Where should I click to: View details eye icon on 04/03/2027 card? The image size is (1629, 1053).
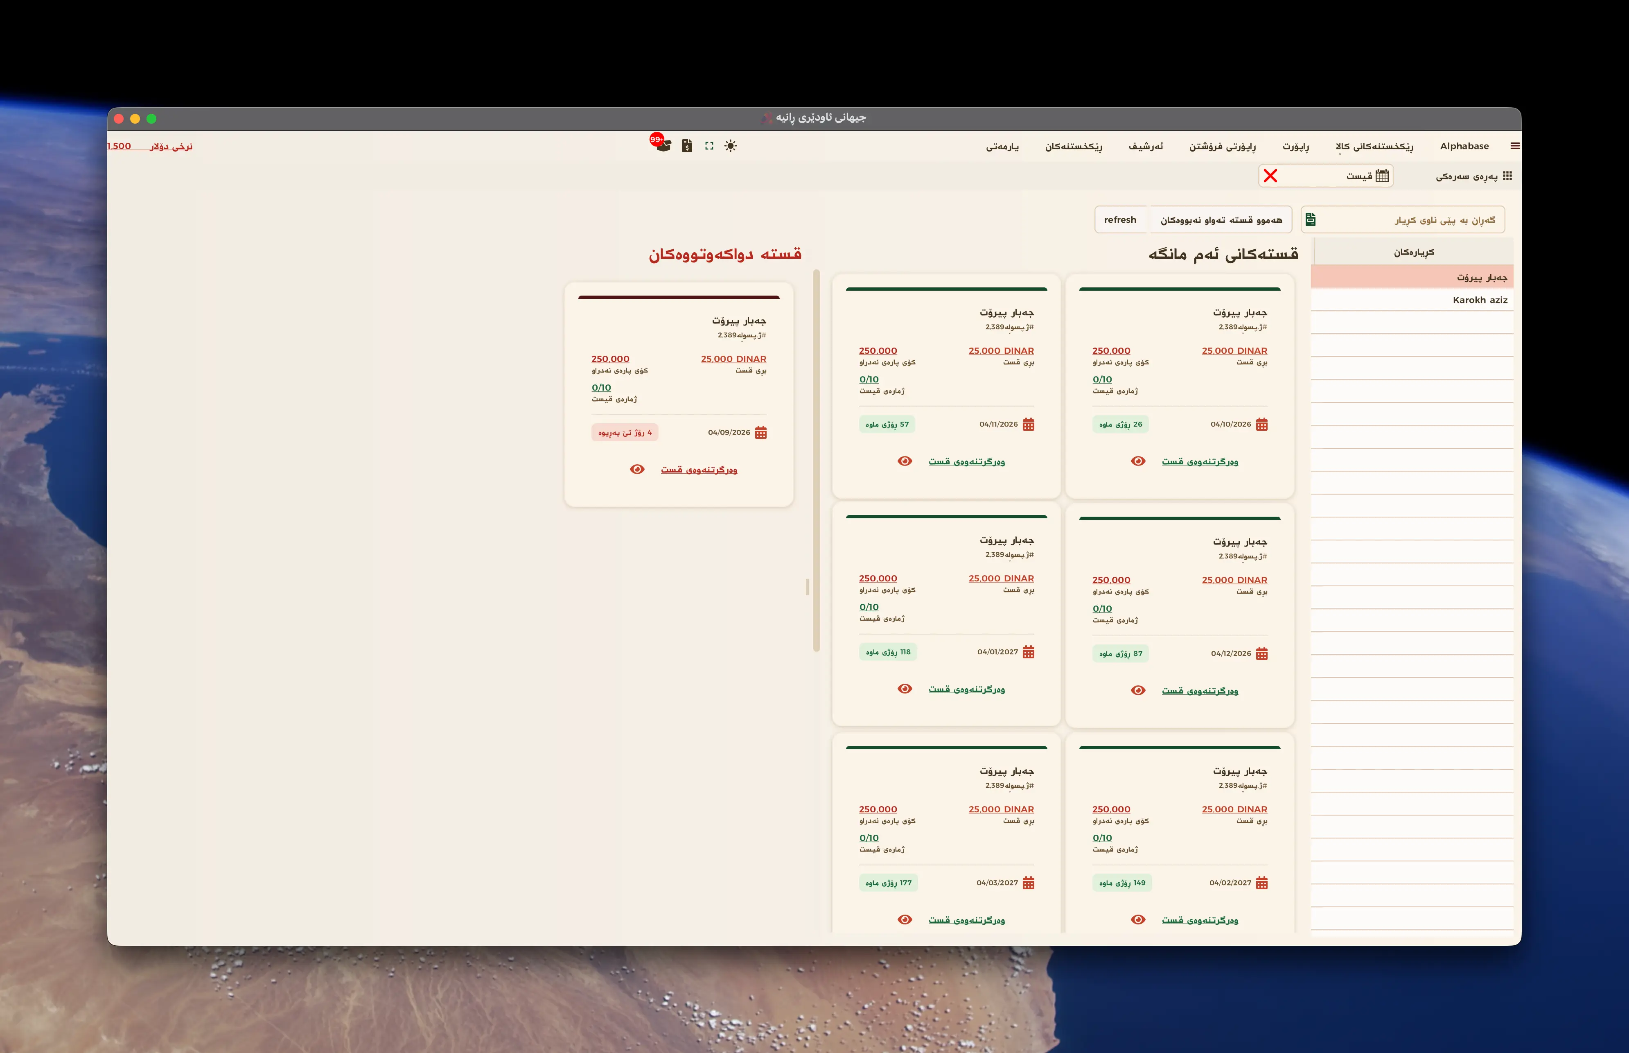(905, 920)
